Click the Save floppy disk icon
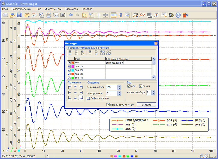Viewport: 218px width, 159px height. tap(19, 15)
